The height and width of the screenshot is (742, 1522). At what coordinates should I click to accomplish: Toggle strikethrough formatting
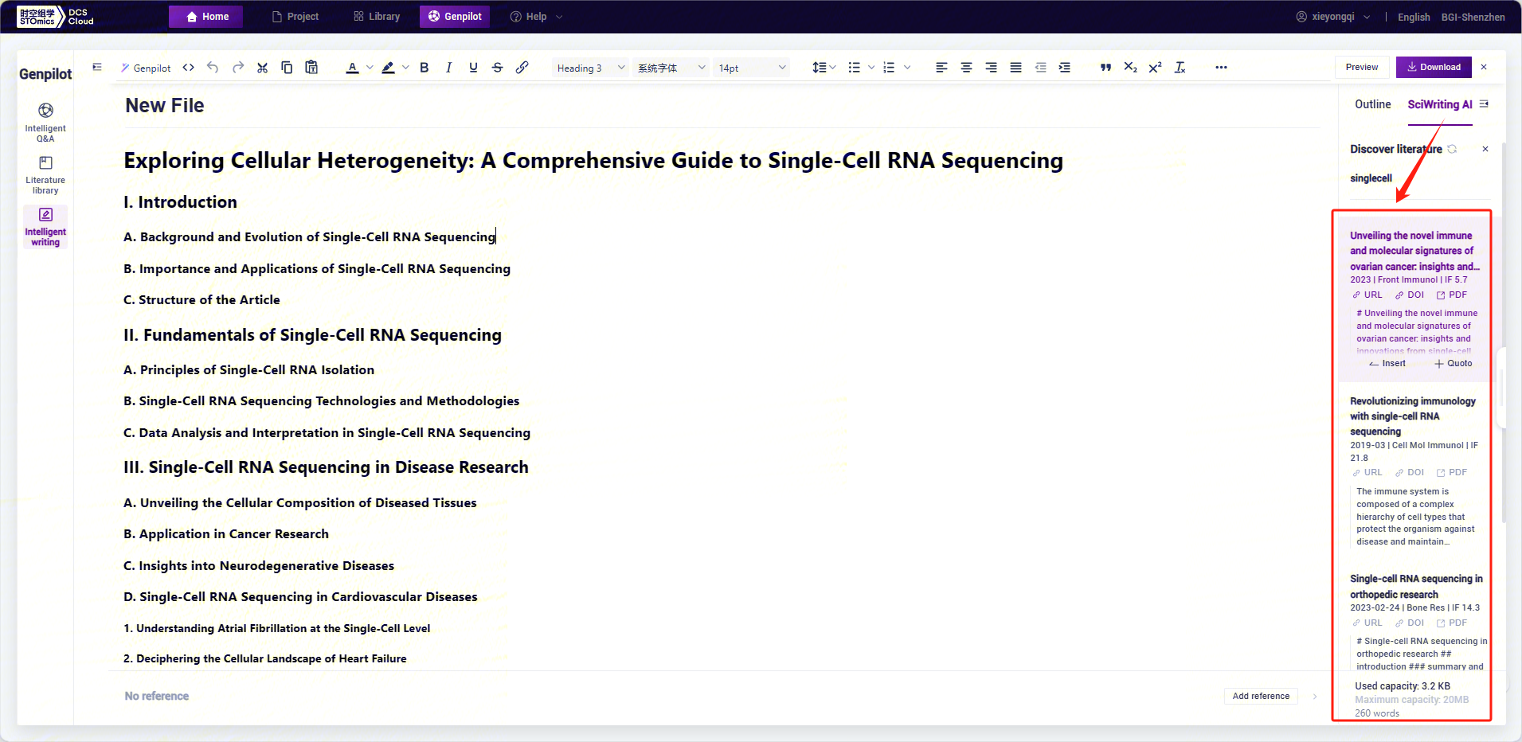[497, 68]
